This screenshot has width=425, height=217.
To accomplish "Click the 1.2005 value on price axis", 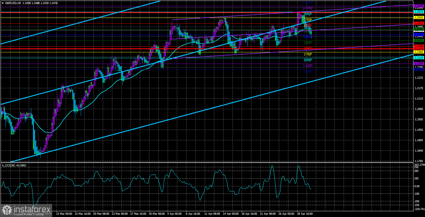I will tap(418, 120).
